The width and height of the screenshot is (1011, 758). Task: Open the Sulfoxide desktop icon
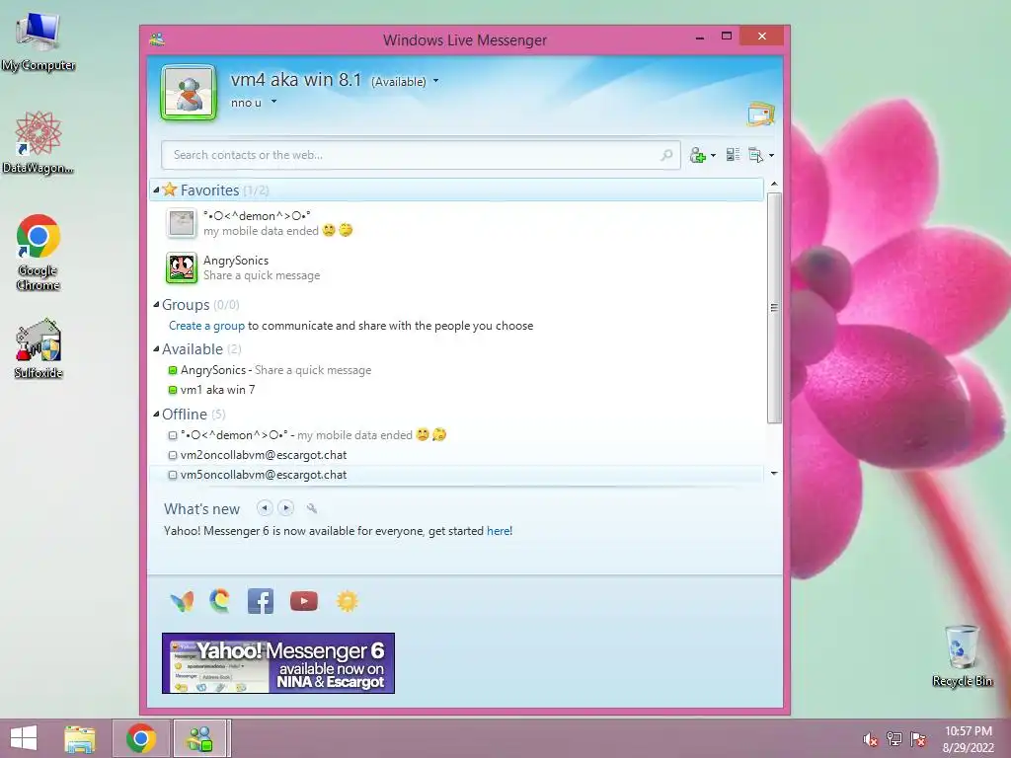coord(39,348)
